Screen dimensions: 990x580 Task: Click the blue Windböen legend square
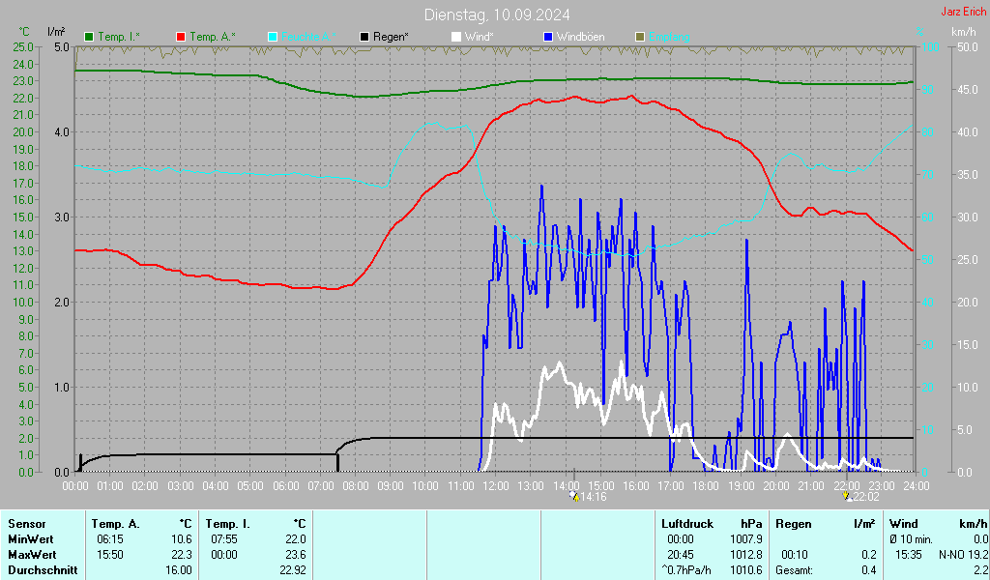(548, 37)
